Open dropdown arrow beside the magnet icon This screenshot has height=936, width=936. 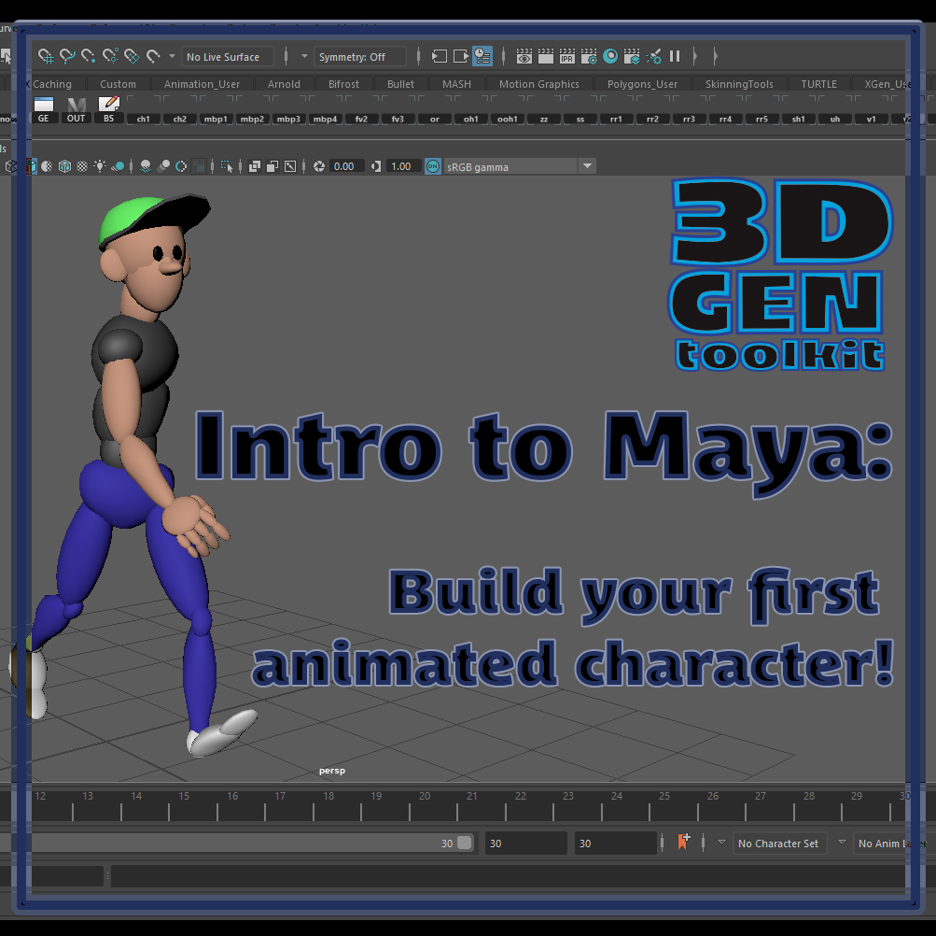172,56
